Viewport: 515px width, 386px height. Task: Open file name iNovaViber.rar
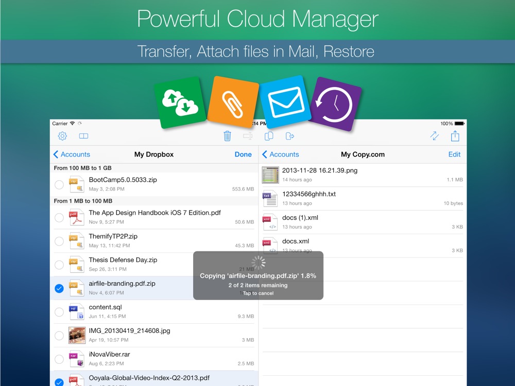pos(109,355)
